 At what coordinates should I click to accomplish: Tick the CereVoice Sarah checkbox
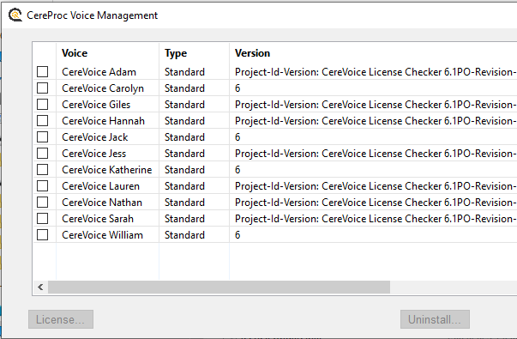coord(43,219)
